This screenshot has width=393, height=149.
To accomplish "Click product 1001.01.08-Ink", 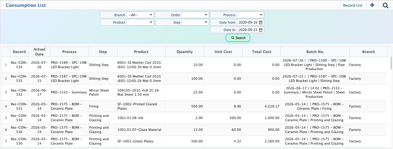I will tap(130, 118).
